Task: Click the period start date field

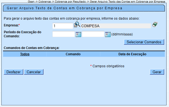Action: (64, 34)
